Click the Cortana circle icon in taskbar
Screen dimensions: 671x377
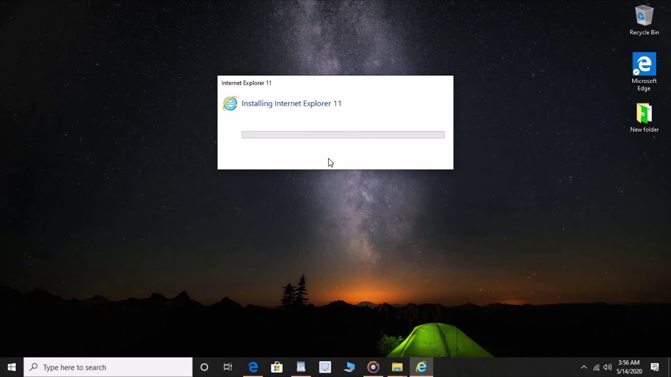click(x=204, y=367)
